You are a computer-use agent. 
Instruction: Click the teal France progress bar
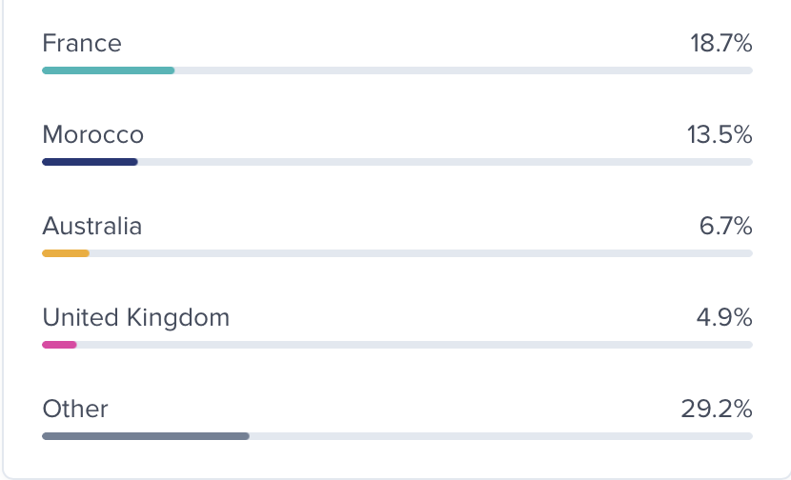pyautogui.click(x=108, y=70)
